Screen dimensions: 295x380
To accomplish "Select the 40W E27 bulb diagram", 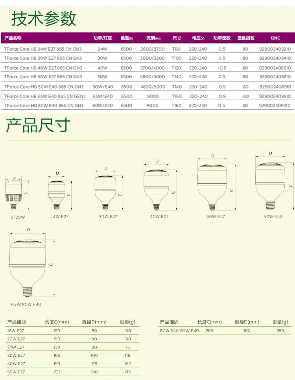I will 157,188.
